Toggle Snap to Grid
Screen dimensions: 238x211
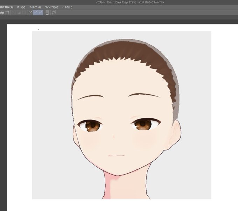[x=41, y=13]
